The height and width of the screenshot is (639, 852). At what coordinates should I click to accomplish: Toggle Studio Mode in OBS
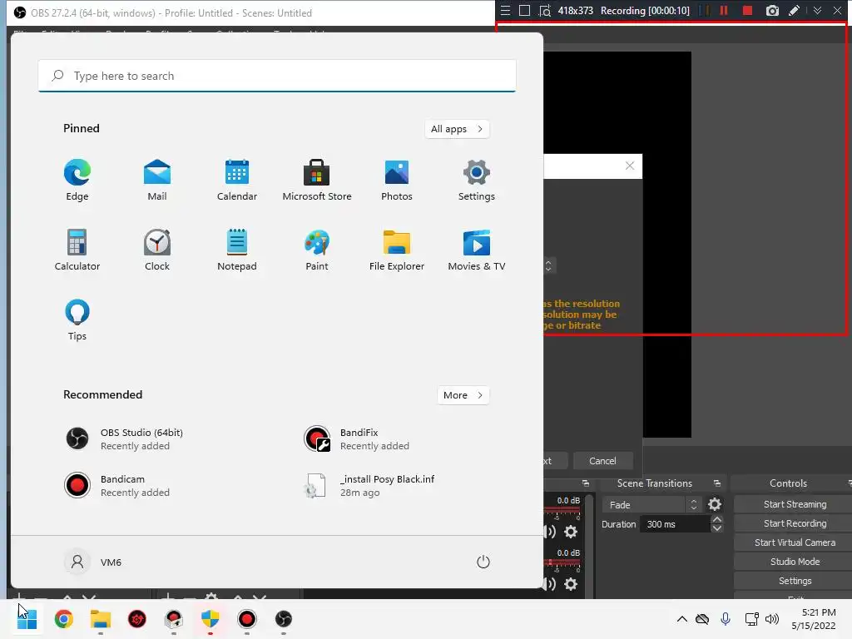(795, 562)
